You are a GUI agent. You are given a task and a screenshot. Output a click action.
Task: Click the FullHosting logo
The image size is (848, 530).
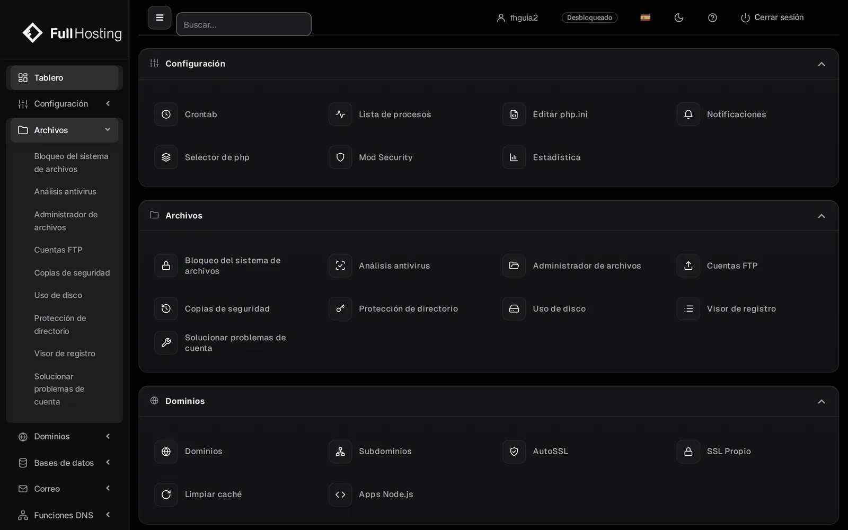[x=72, y=33]
